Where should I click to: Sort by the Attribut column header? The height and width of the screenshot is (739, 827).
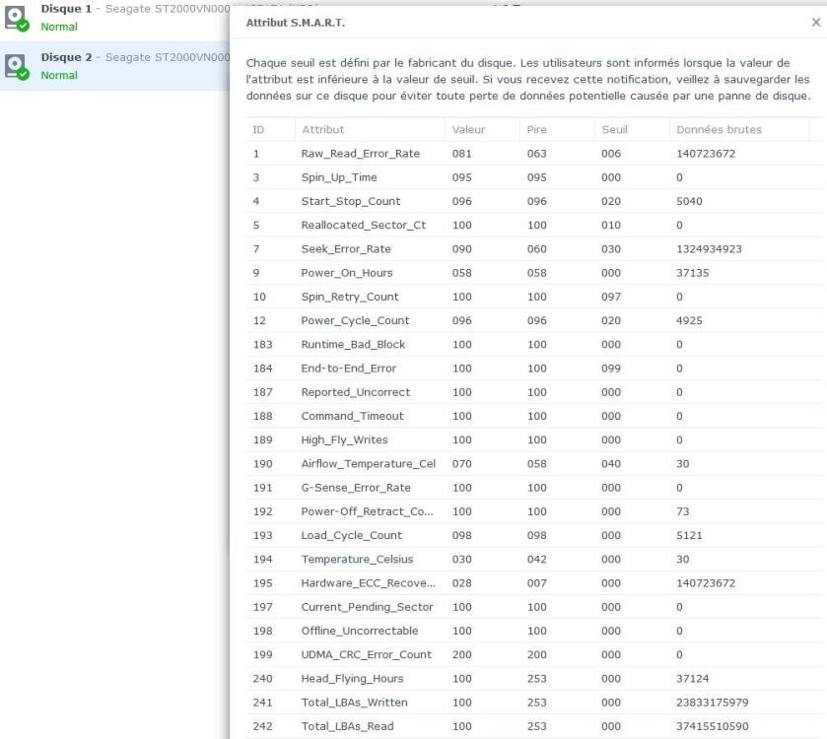[323, 130]
